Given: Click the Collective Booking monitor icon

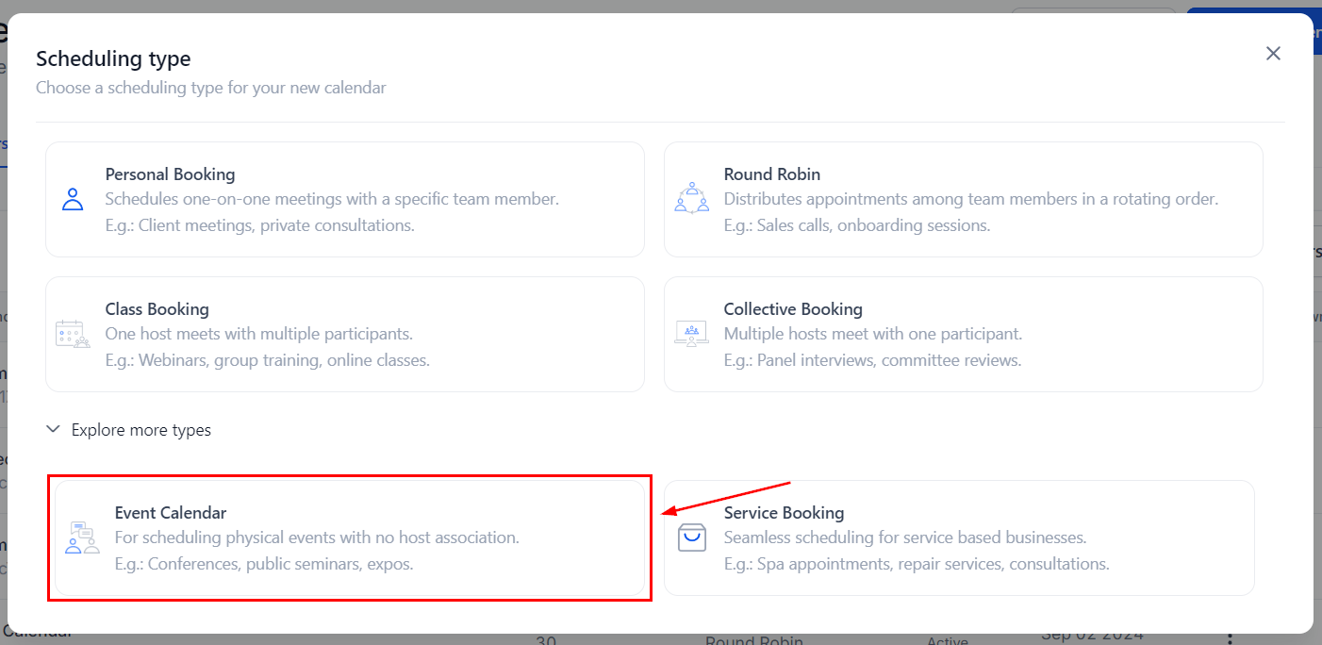Looking at the screenshot, I should coord(691,334).
